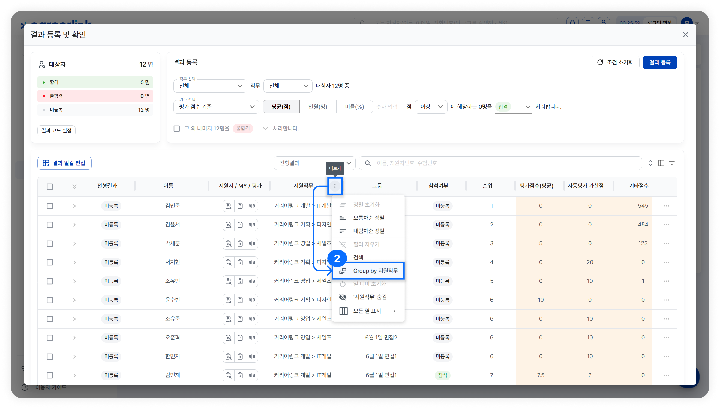This screenshot has width=720, height=409.
Task: Click the 조건 초기화 button
Action: tap(615, 62)
